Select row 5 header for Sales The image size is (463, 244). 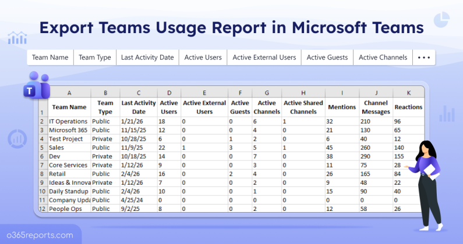tap(42, 148)
